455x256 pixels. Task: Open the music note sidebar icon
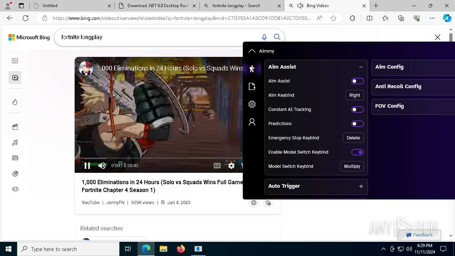pyautogui.click(x=15, y=143)
